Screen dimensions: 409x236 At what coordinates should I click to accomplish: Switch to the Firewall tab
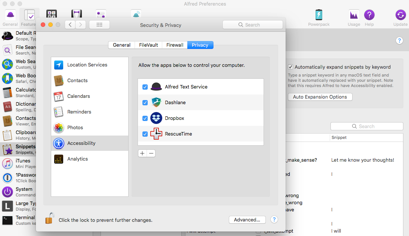pyautogui.click(x=175, y=45)
